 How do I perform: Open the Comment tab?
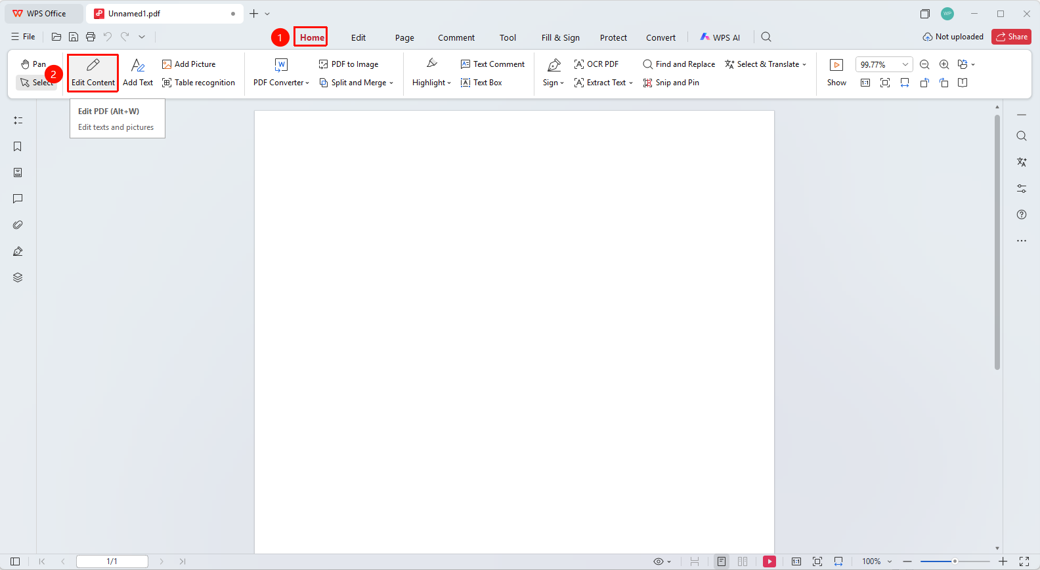(456, 37)
